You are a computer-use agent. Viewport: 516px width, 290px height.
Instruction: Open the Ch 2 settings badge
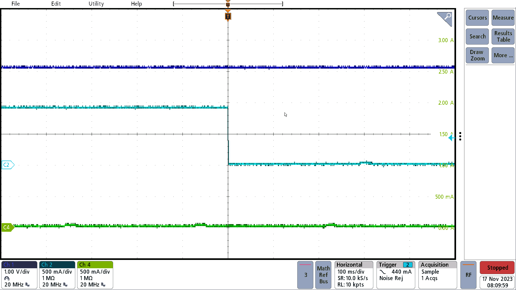pyautogui.click(x=57, y=275)
